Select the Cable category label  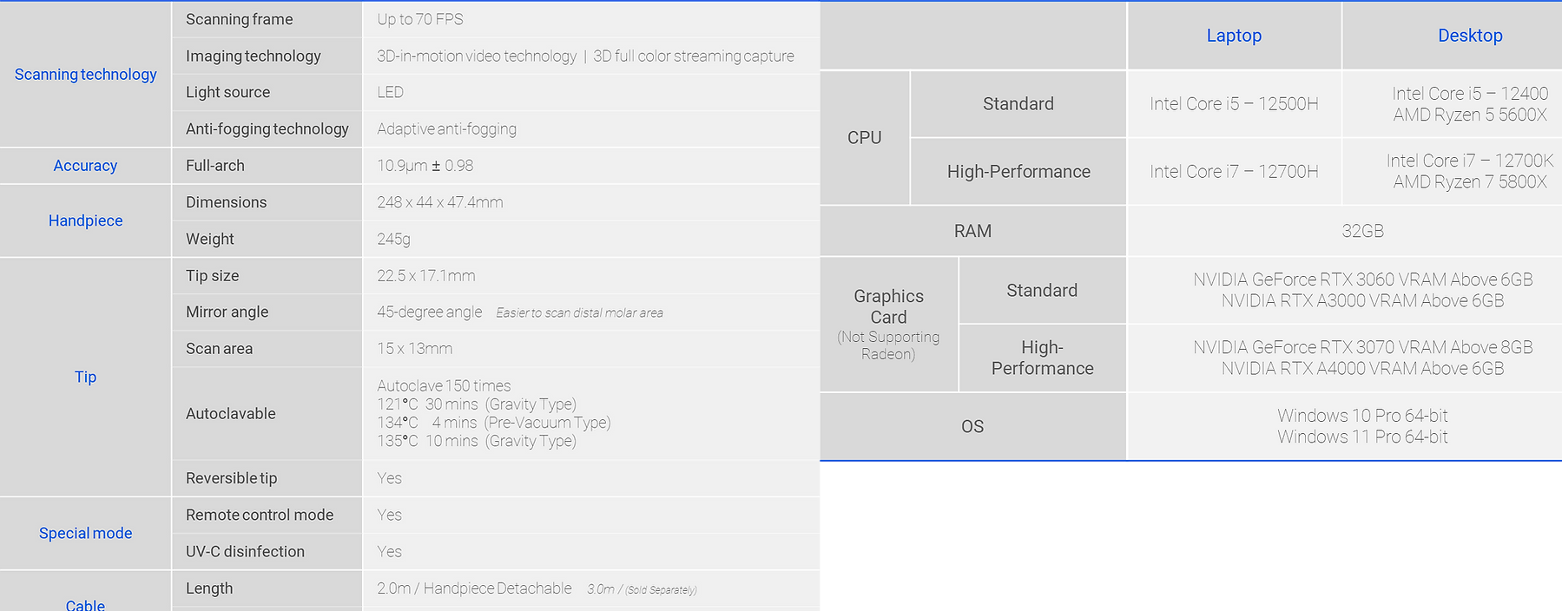(85, 604)
